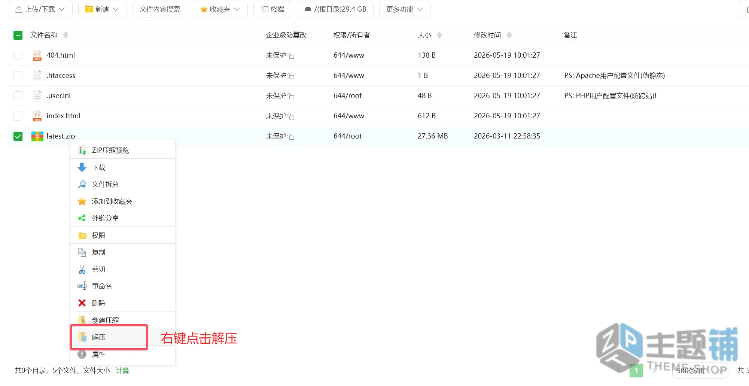The image size is (749, 386).
Task: Select 重命名 in the context menu
Action: coord(122,286)
